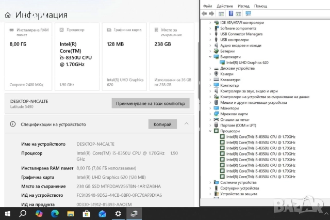Click the Видеокарти display icon
Screen dimensions: 330x220
[x=216, y=57]
